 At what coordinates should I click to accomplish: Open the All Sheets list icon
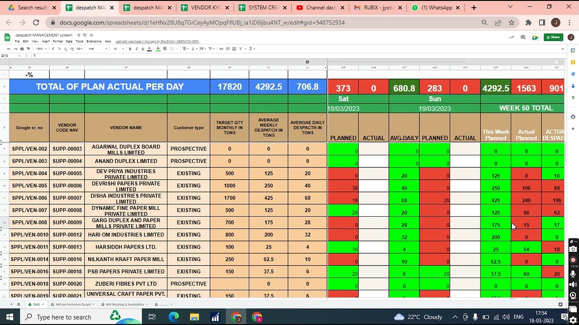click(19, 305)
